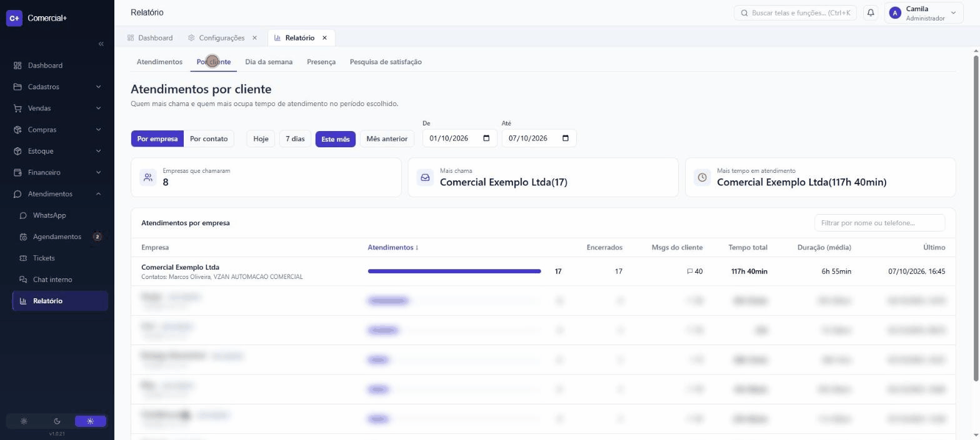Select the Por empresa grouping toggle
980x440 pixels.
pos(157,139)
